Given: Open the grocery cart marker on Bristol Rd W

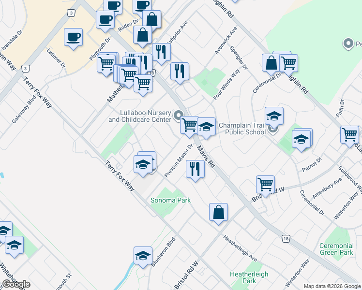Looking at the screenshot, I should pyautogui.click(x=266, y=186).
